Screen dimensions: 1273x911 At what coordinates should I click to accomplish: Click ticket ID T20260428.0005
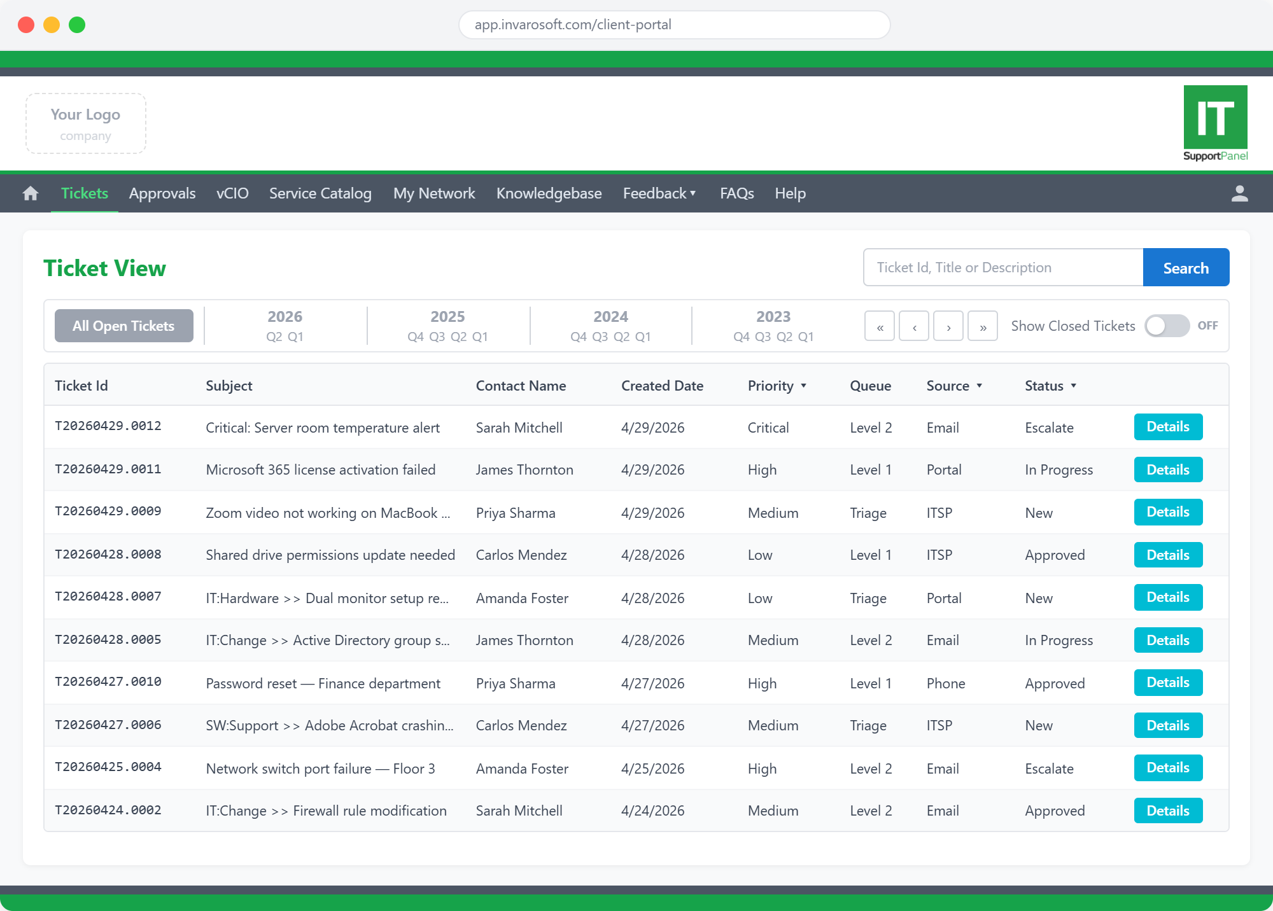pyautogui.click(x=108, y=639)
